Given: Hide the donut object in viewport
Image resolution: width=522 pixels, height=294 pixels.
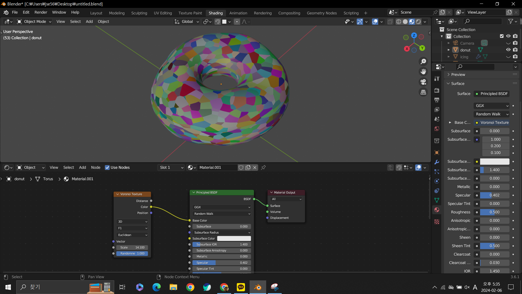Looking at the screenshot, I should tap(508, 50).
